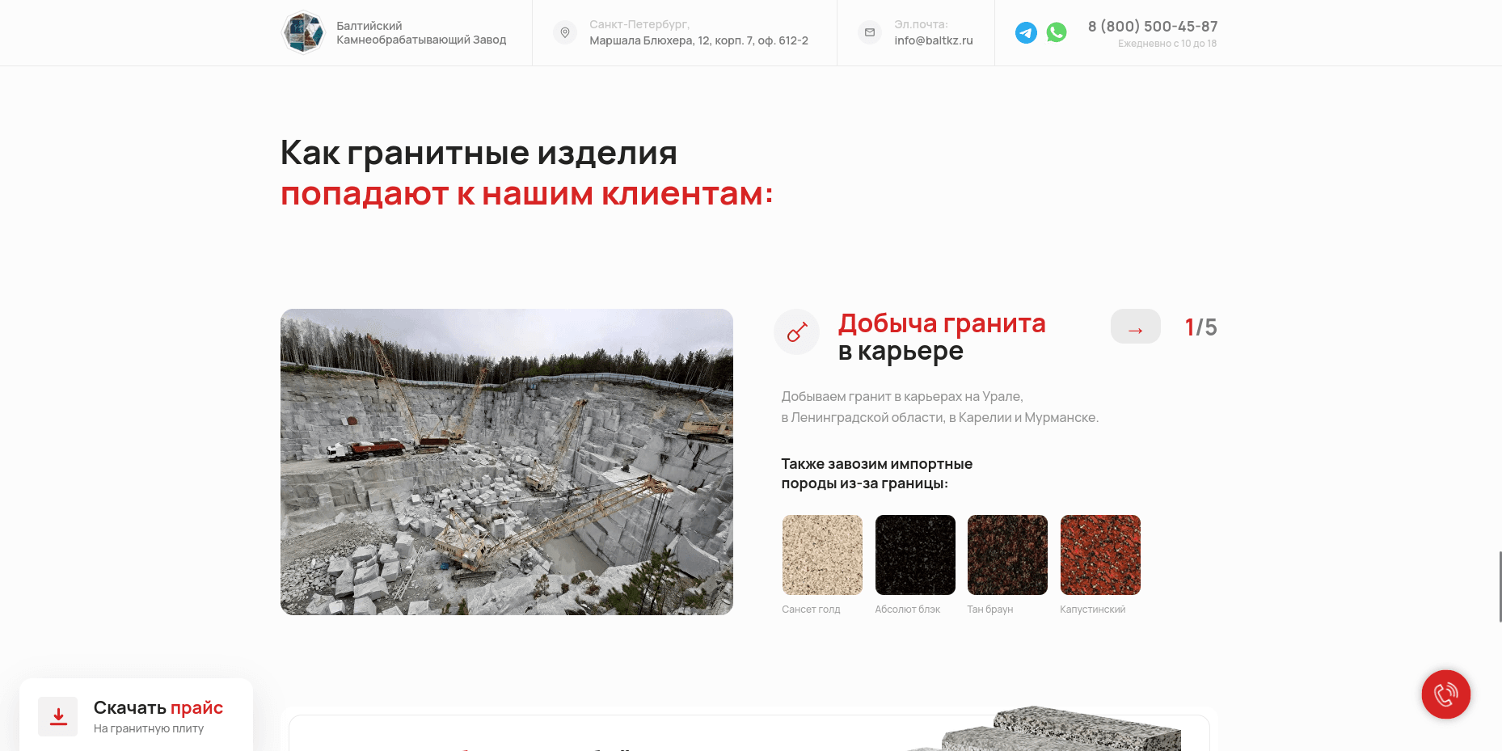Click the red phone callback button
This screenshot has width=1502, height=751.
1446,694
